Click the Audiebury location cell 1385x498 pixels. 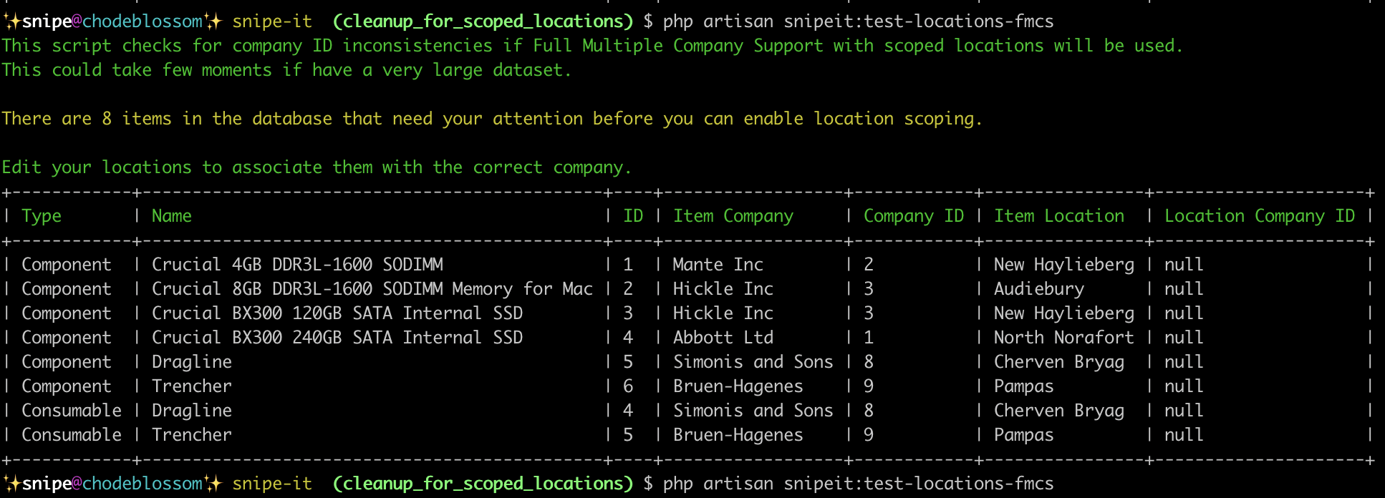point(1039,289)
